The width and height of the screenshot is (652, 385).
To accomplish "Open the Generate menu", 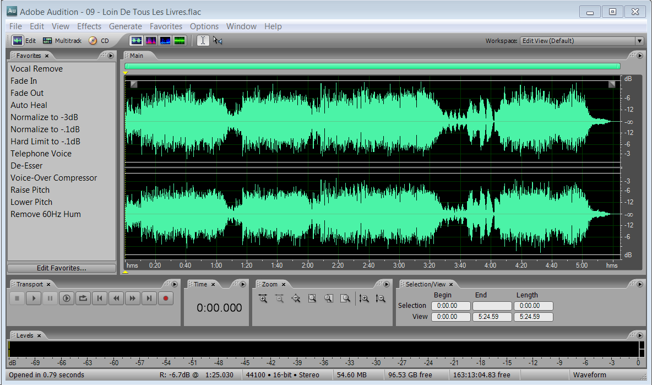I will click(x=125, y=26).
